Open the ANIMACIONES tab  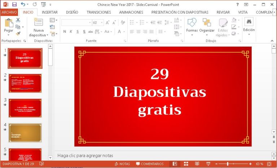tap(131, 12)
